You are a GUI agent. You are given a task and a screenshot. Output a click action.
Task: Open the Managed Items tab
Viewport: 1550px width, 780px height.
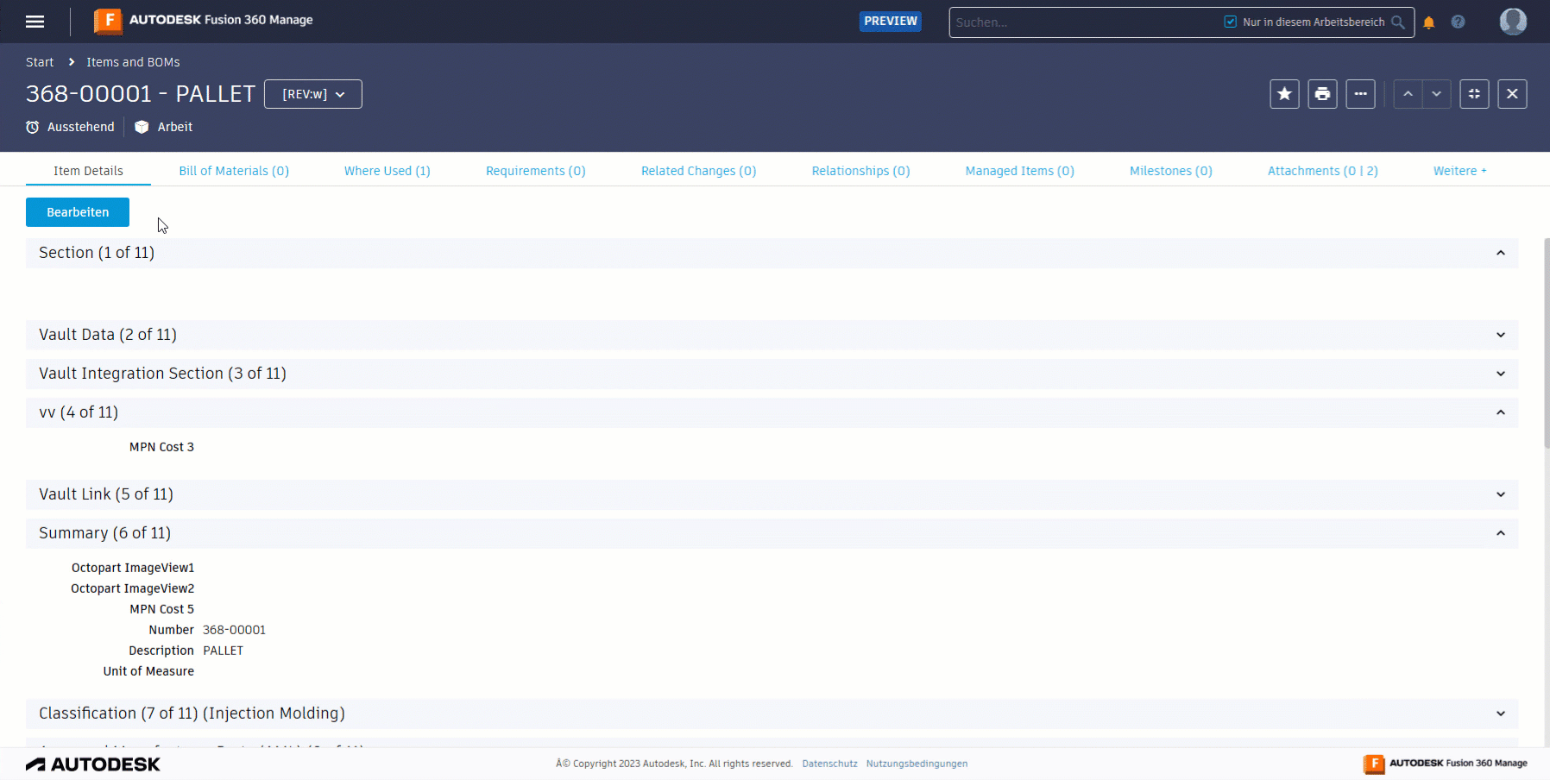click(x=1020, y=171)
